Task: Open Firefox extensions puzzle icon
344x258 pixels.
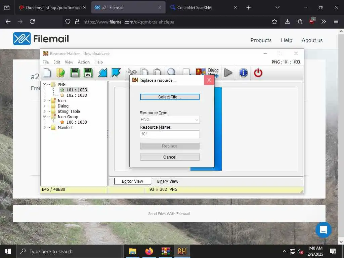Action: 300,21
